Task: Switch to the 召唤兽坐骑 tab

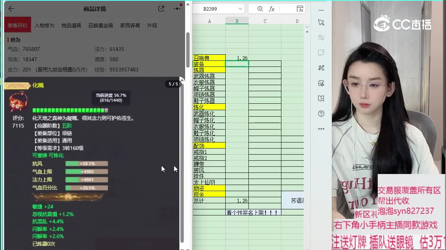Action: tap(101, 25)
